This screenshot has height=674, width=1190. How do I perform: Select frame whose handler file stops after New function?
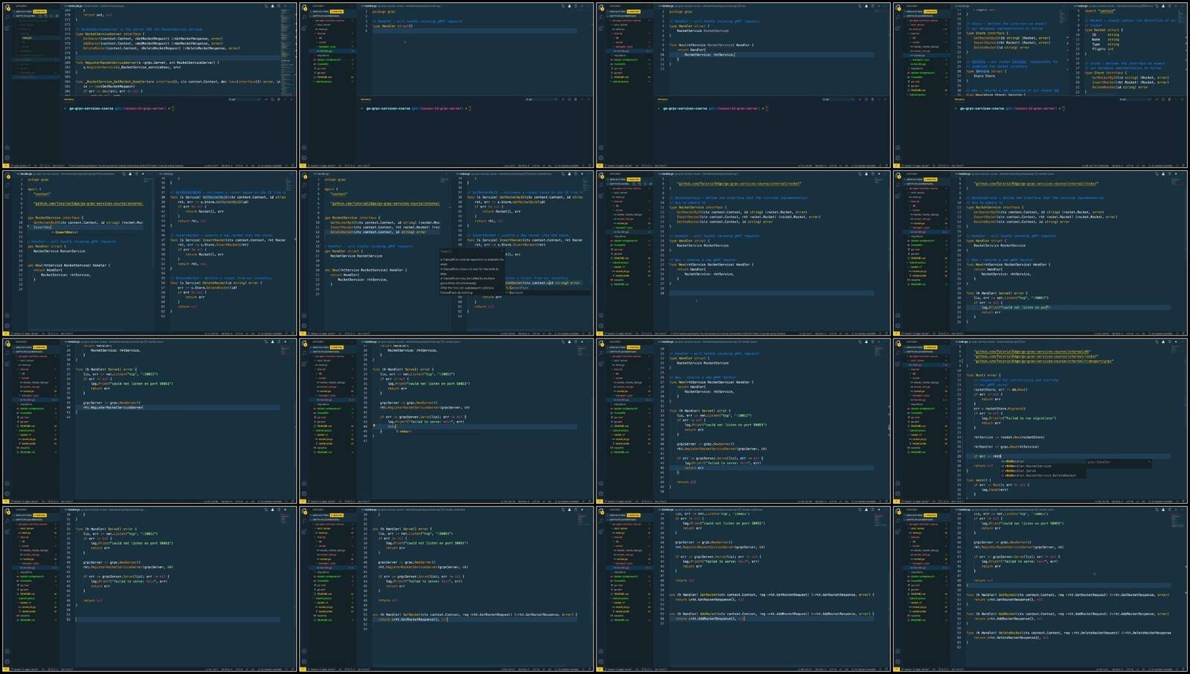[744, 253]
